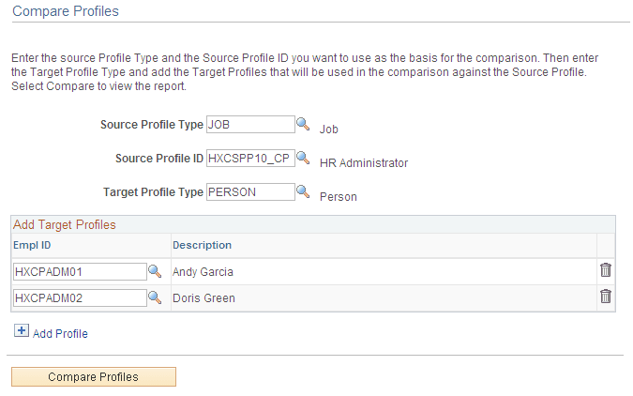Open lookup for Source Profile Type

pos(303,124)
